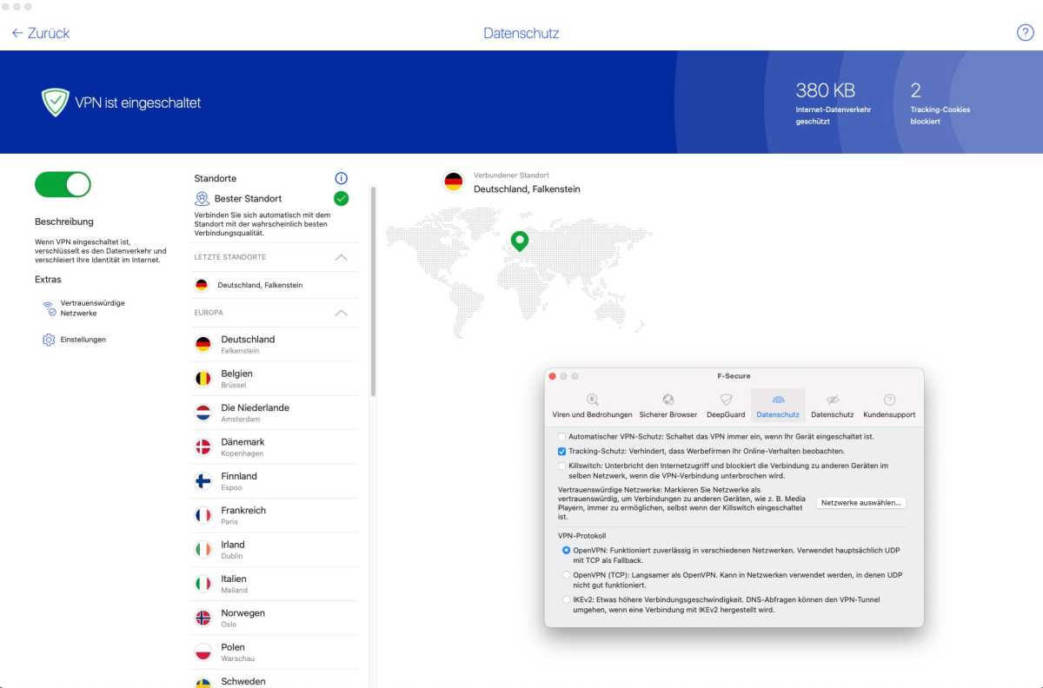Select the OpenVPN (TCP) radio button

tap(567, 575)
